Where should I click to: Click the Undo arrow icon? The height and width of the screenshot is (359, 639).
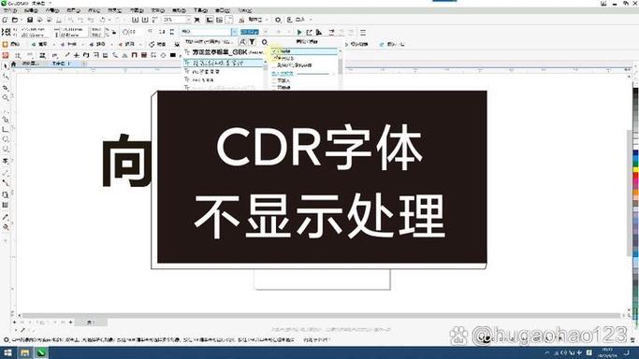(103, 20)
